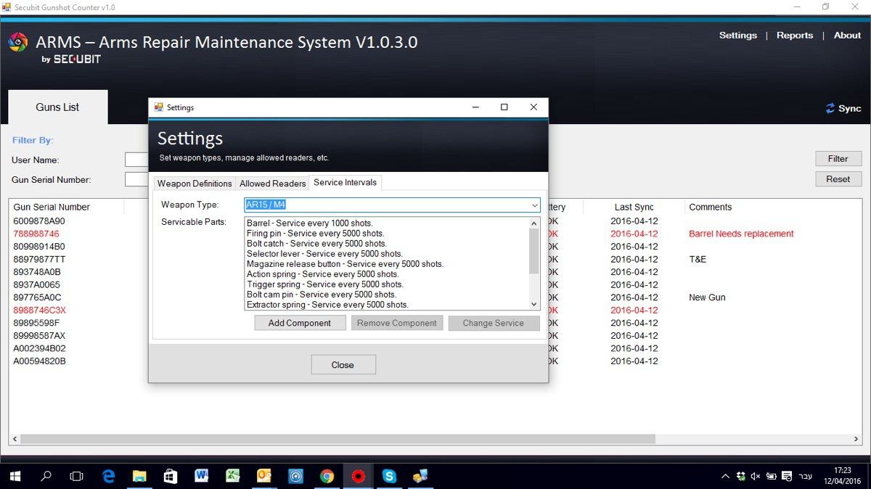Open the Reports menu

click(x=794, y=36)
